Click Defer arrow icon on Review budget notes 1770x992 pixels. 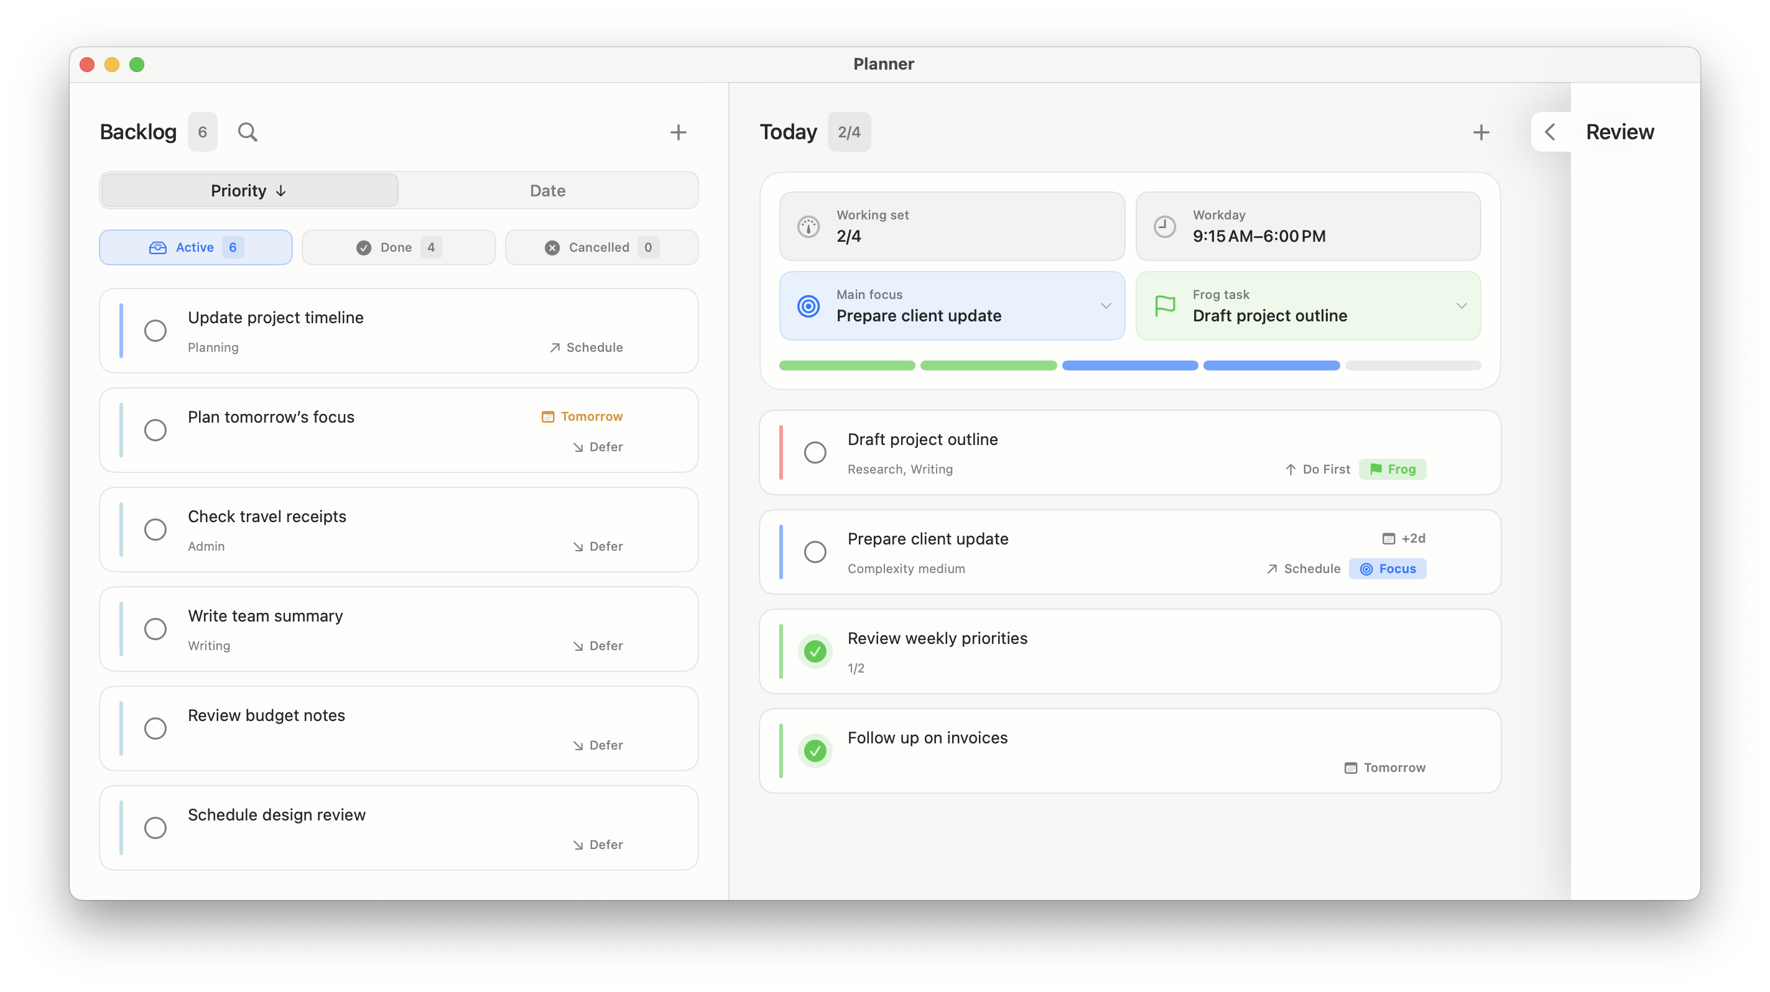(578, 745)
